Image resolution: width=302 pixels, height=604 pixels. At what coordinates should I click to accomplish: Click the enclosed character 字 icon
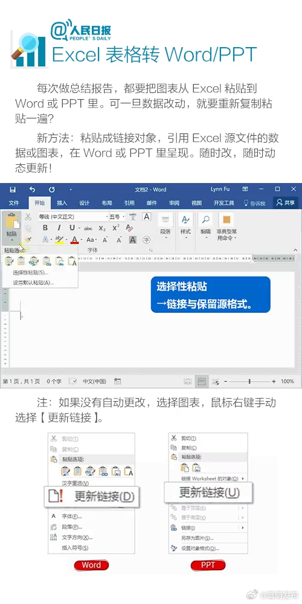pyautogui.click(x=147, y=240)
